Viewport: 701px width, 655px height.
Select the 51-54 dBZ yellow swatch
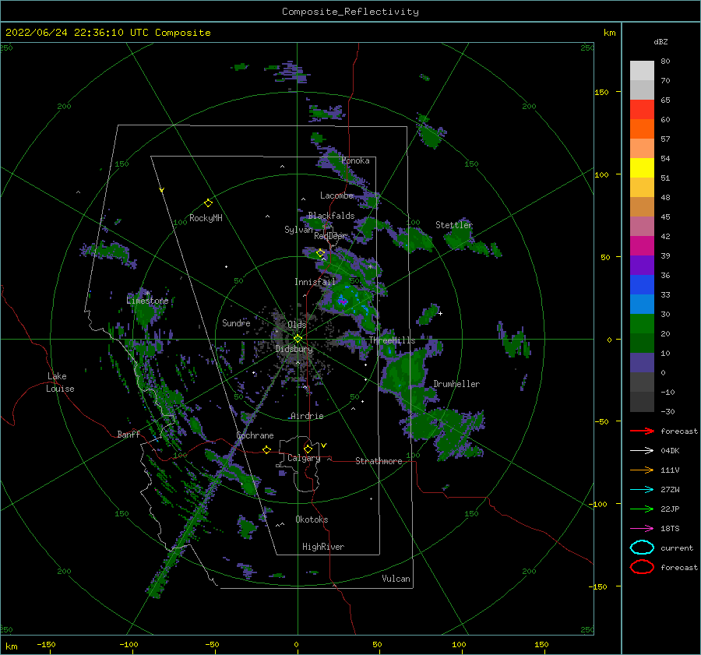642,168
